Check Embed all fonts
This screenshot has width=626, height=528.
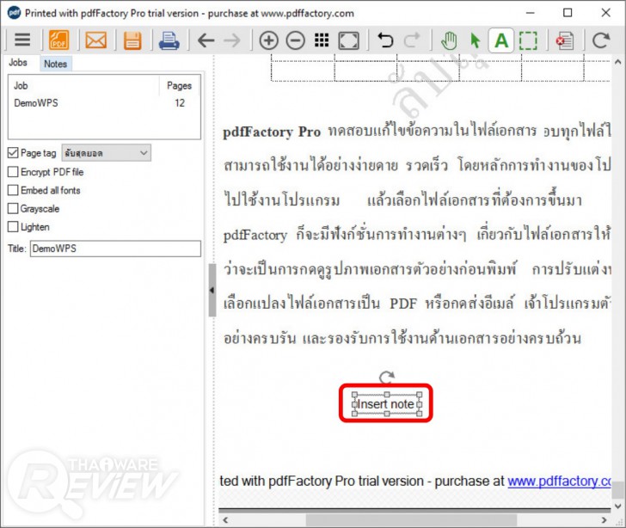click(x=13, y=190)
